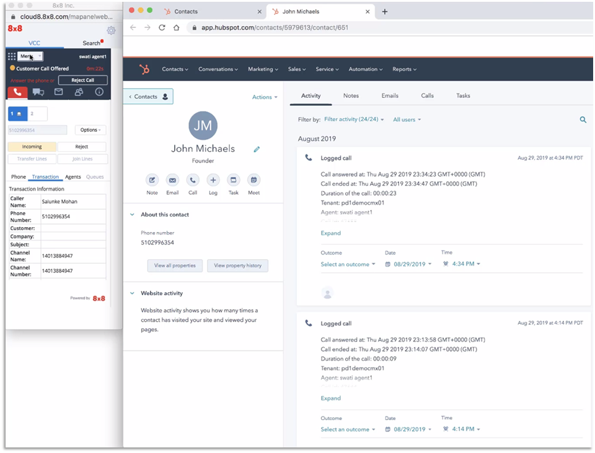Reload the HubSpot page
This screenshot has width=595, height=453.
pyautogui.click(x=162, y=27)
